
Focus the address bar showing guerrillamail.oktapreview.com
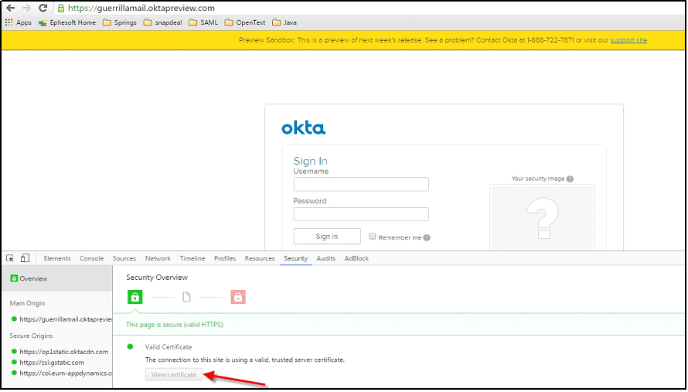[369, 8]
